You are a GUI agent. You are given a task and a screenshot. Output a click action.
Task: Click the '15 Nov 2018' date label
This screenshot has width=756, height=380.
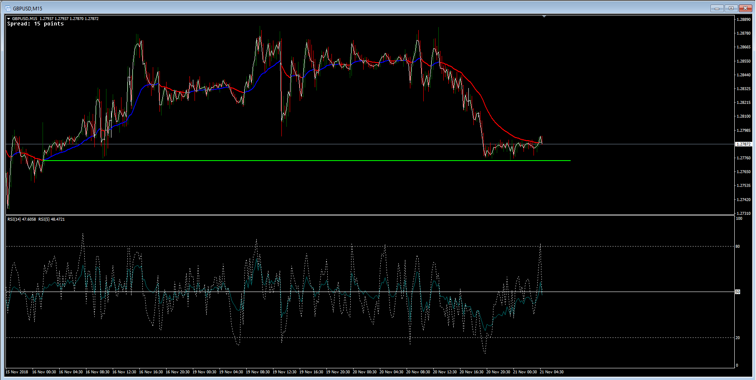[17, 372]
